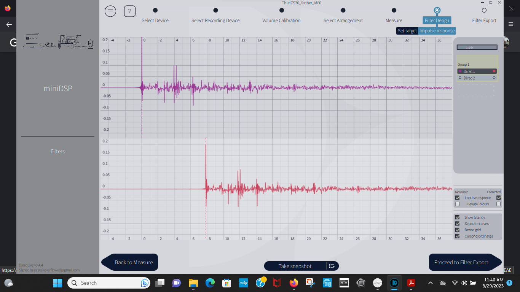The image size is (520, 292).
Task: Go to Filter Export step
Action: click(484, 21)
